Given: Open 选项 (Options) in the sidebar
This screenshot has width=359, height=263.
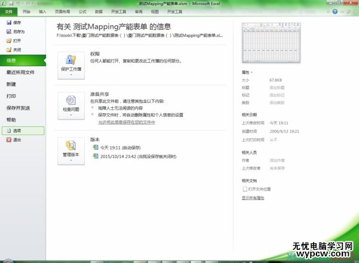Looking at the screenshot, I should click(x=23, y=131).
